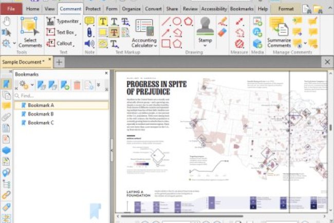Select the Eraser tool
Screen dimensions: 334x223
[x=222, y=32]
